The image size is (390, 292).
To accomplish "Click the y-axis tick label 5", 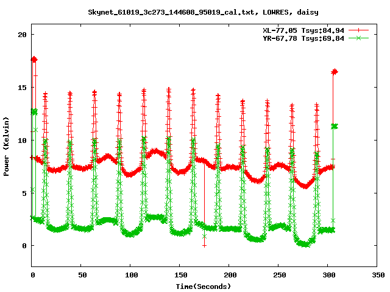I will (x=24, y=193).
